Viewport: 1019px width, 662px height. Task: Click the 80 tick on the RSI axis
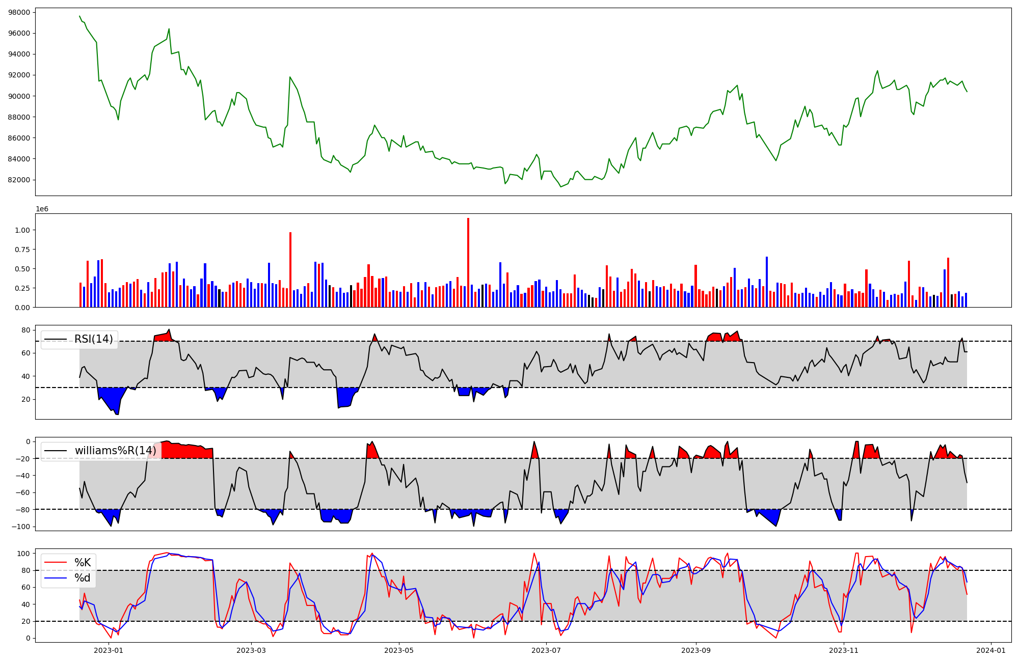[x=26, y=330]
